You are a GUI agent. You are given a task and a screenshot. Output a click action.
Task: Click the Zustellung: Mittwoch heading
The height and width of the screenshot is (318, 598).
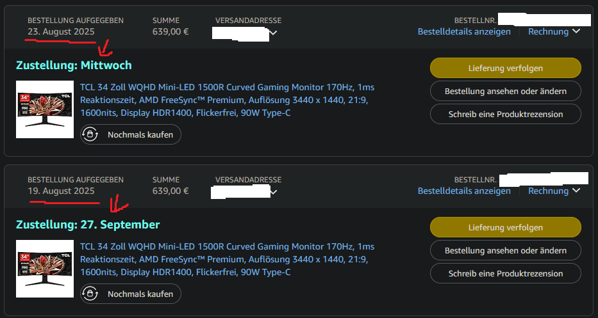[74, 65]
